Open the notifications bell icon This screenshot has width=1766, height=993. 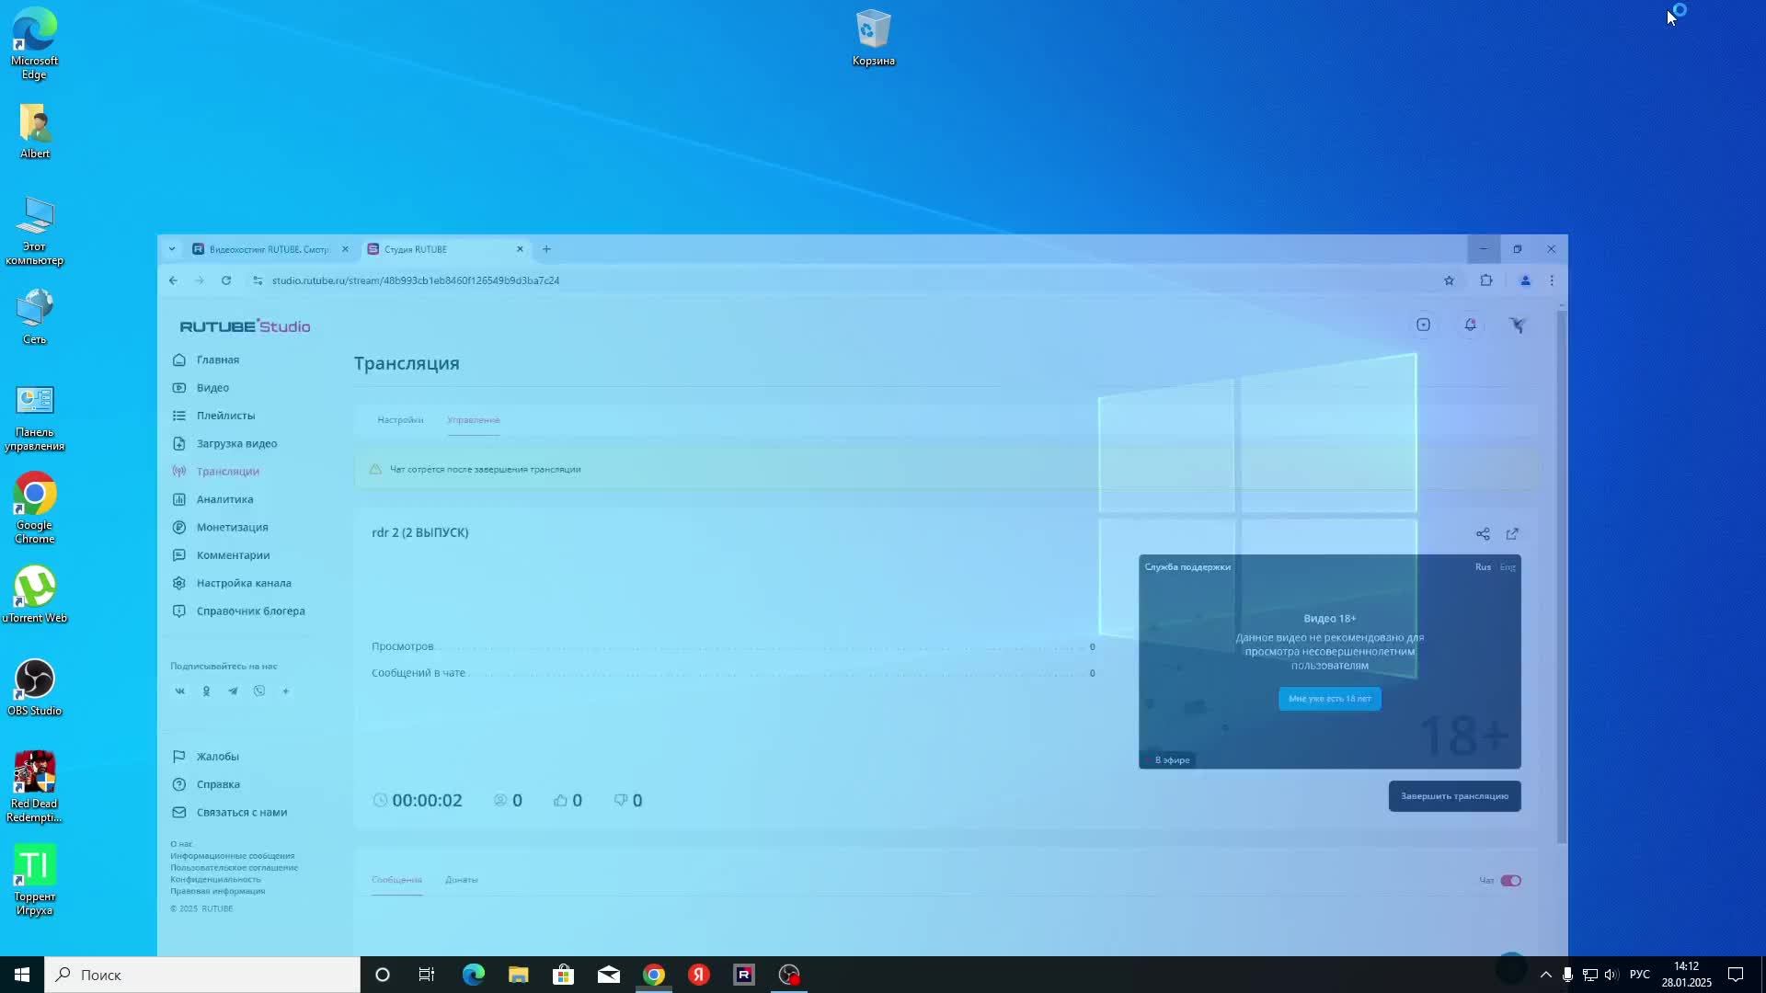1470,325
